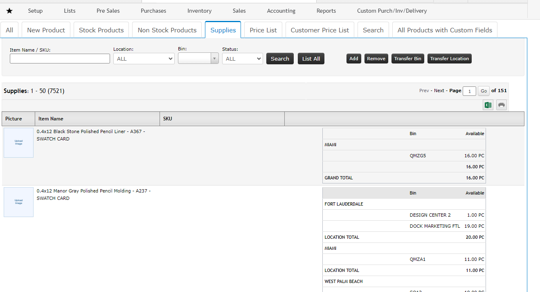This screenshot has width=540, height=292.
Task: Click the Add button
Action: (354, 59)
